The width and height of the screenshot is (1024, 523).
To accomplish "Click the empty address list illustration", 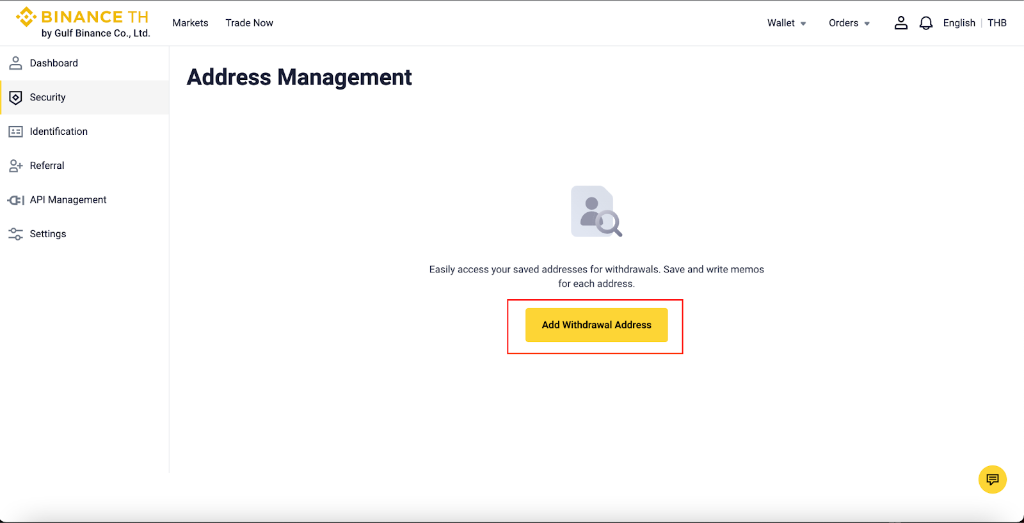I will pyautogui.click(x=596, y=212).
